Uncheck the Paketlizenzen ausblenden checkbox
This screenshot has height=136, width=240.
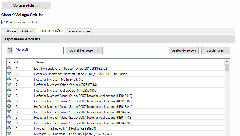click(3, 22)
